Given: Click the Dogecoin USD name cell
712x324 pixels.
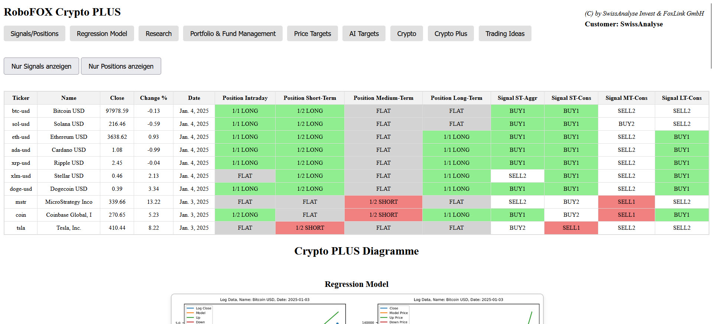Looking at the screenshot, I should [69, 189].
